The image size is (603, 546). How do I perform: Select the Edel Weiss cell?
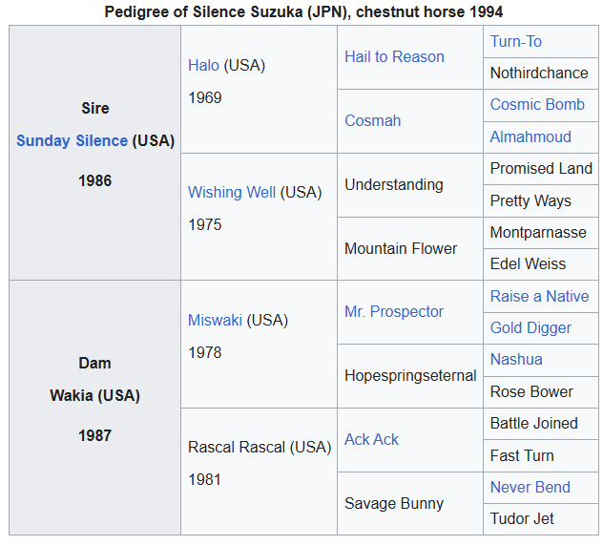[541, 264]
